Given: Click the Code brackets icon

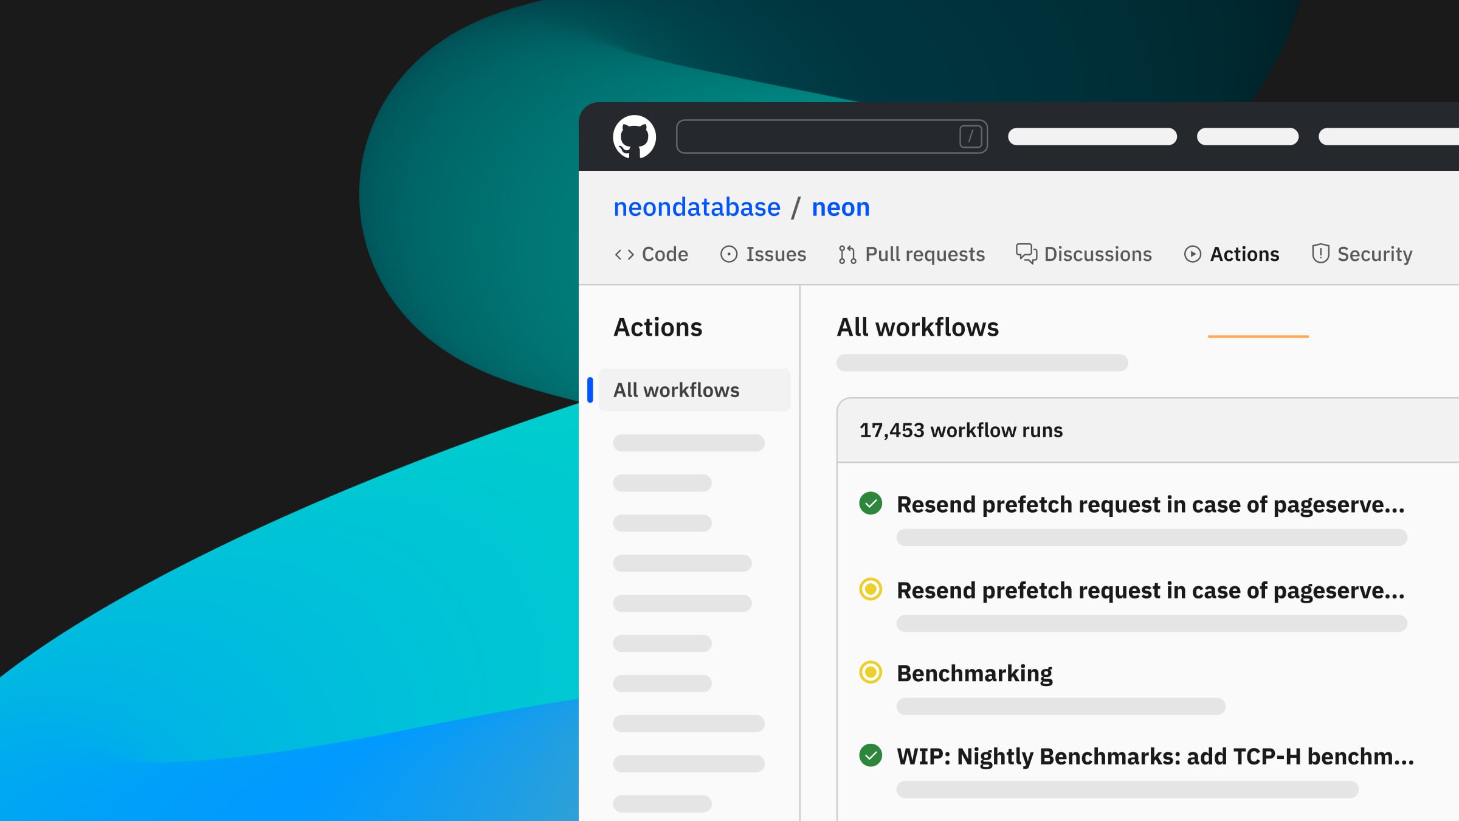Looking at the screenshot, I should [x=624, y=254].
